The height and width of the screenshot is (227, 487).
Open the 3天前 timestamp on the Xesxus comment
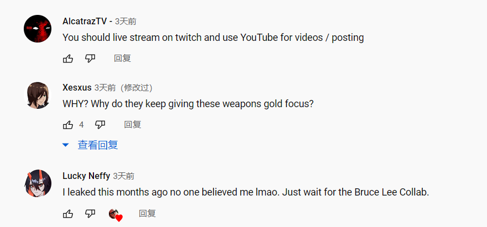105,88
